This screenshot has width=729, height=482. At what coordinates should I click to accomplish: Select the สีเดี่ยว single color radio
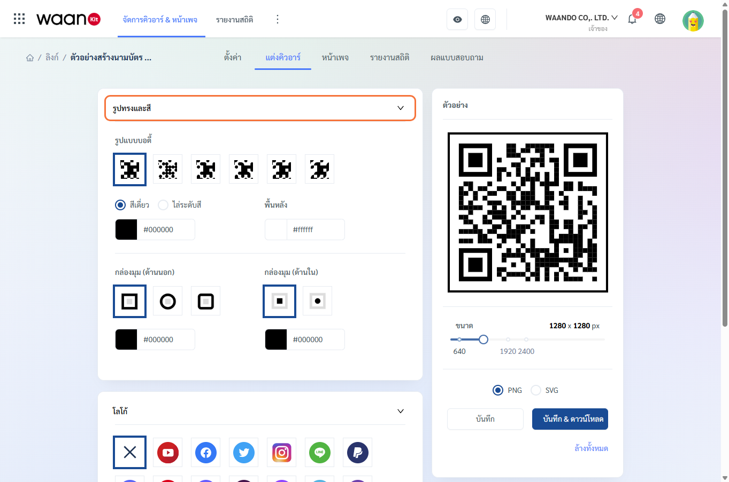pos(120,205)
